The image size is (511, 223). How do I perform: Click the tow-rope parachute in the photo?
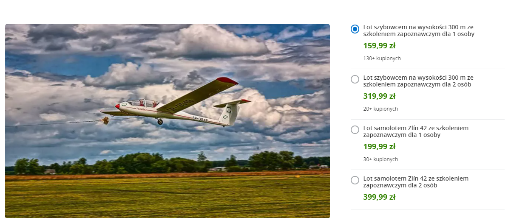pyautogui.click(x=105, y=121)
